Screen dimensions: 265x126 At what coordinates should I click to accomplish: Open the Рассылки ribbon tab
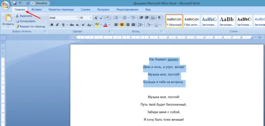tap(103, 10)
